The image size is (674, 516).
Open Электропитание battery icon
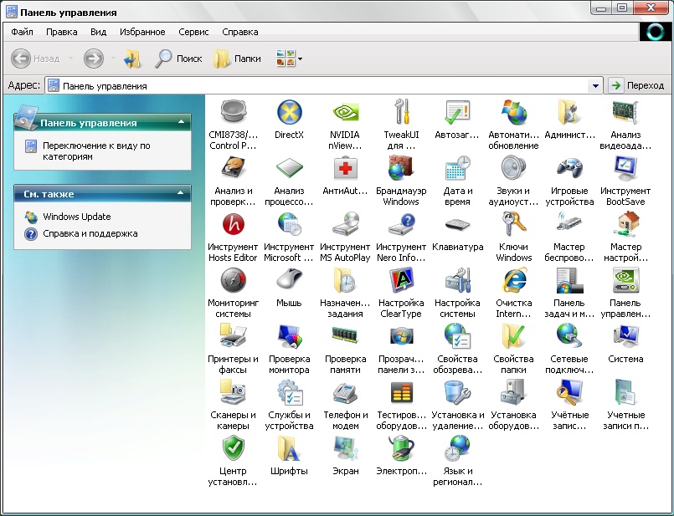tap(401, 456)
